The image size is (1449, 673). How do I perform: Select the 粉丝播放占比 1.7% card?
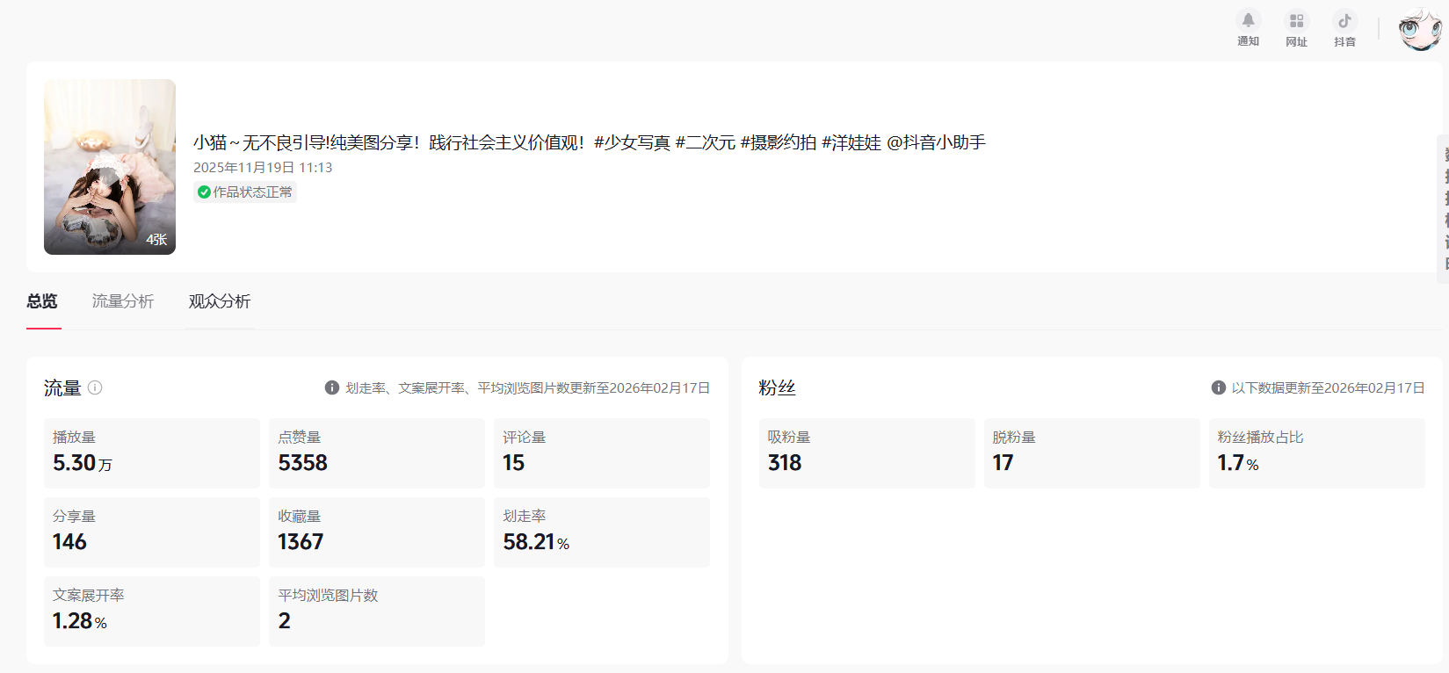pos(1317,453)
